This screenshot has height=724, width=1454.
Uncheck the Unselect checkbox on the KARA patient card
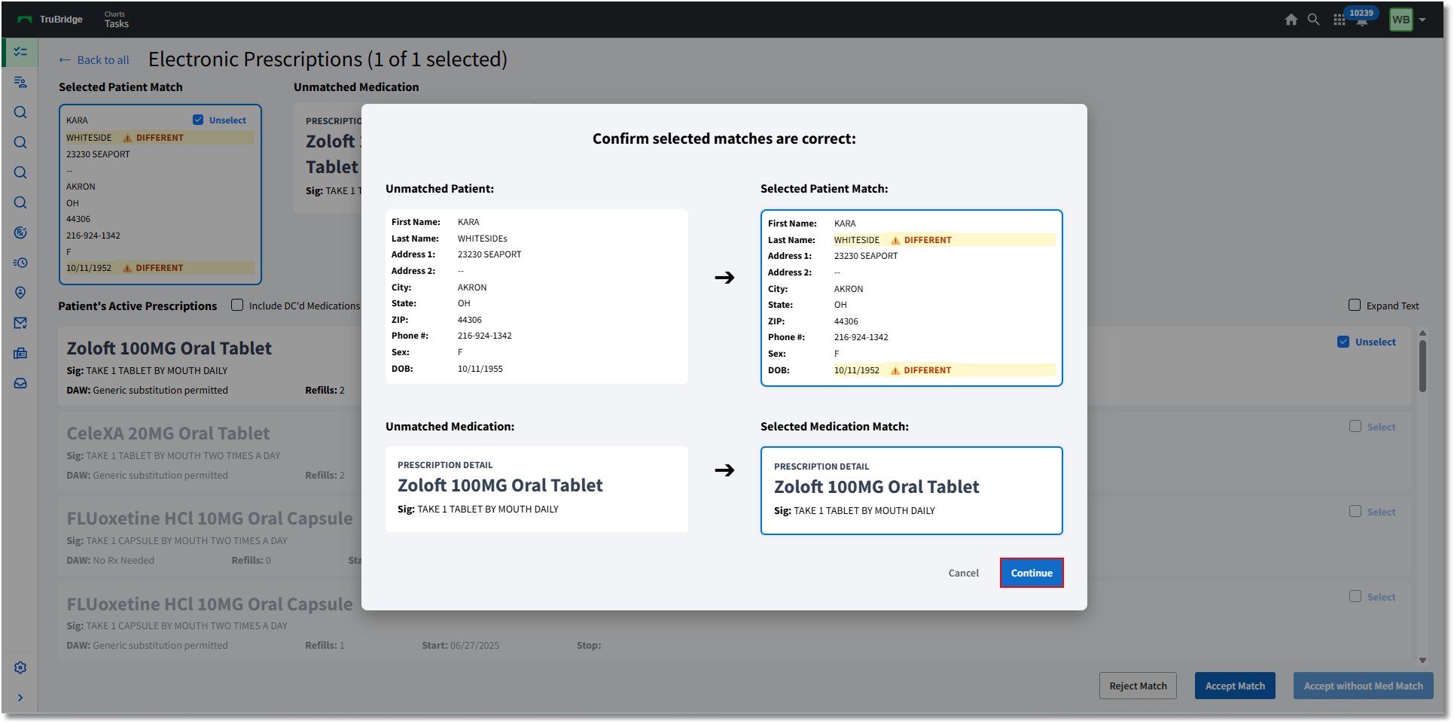[x=198, y=120]
